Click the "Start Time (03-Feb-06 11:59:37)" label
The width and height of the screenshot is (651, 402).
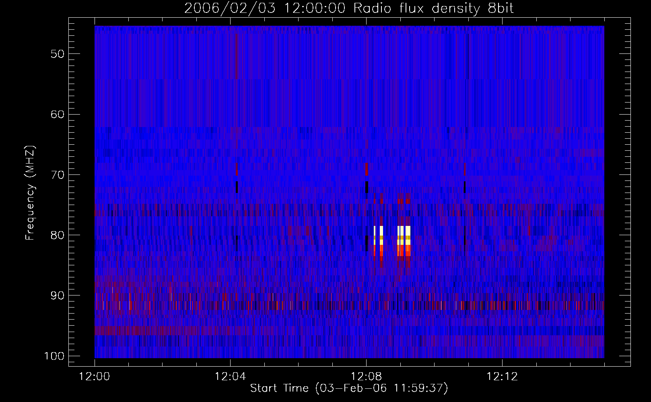349,388
